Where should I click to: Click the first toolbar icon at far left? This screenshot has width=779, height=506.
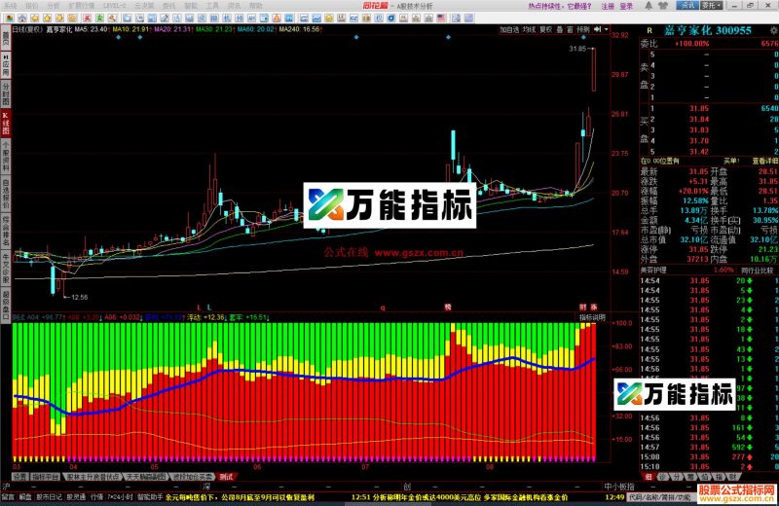[x=9, y=18]
